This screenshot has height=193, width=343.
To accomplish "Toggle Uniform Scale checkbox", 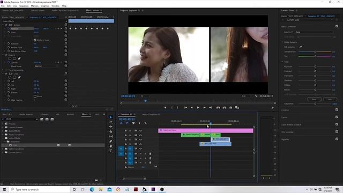I will point(35,40).
